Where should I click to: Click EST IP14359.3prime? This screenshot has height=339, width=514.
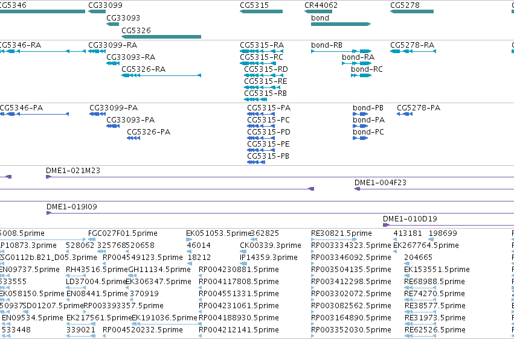pos(269,258)
